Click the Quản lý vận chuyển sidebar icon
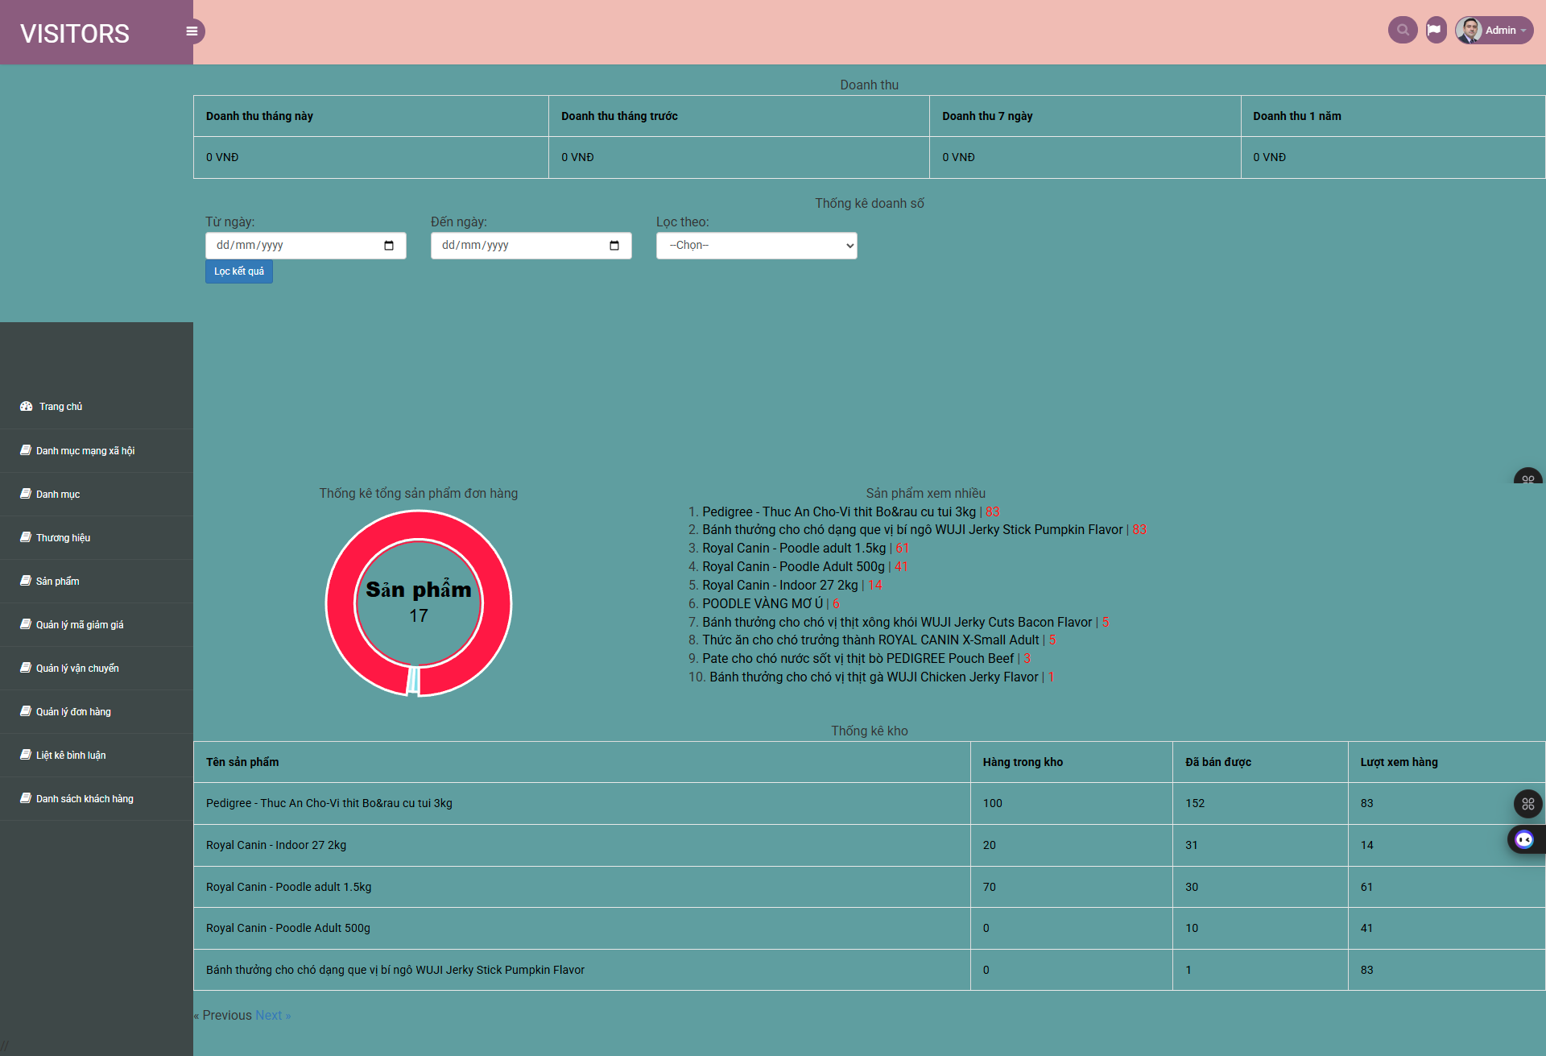The height and width of the screenshot is (1056, 1546). [x=25, y=668]
